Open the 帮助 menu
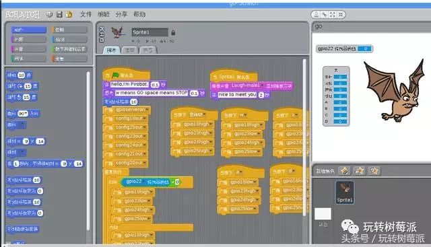 click(139, 14)
